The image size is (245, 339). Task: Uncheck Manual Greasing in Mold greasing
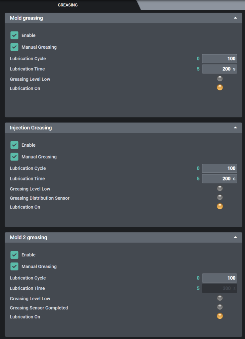(x=14, y=47)
